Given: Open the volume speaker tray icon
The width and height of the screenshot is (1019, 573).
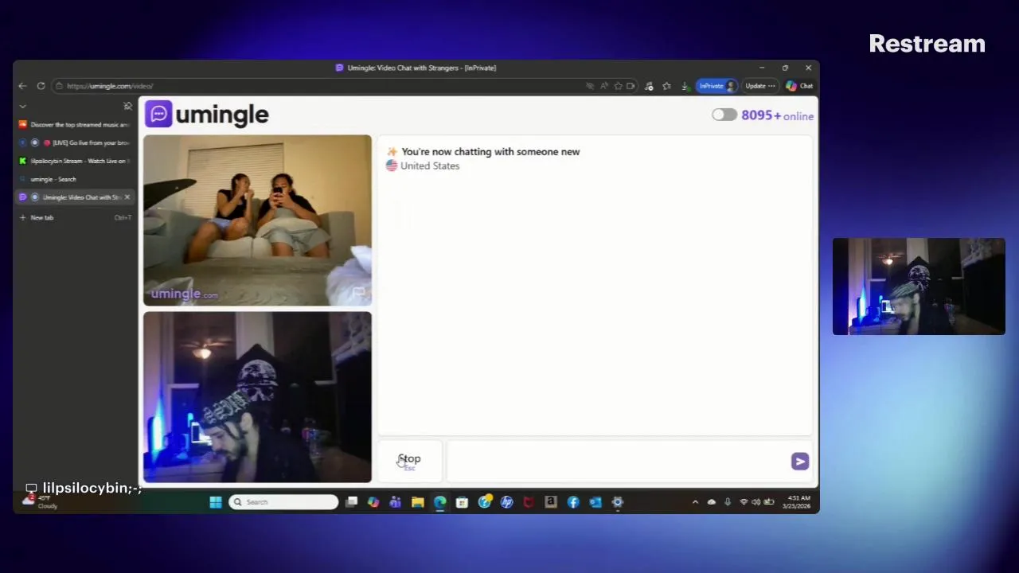Looking at the screenshot, I should [755, 502].
